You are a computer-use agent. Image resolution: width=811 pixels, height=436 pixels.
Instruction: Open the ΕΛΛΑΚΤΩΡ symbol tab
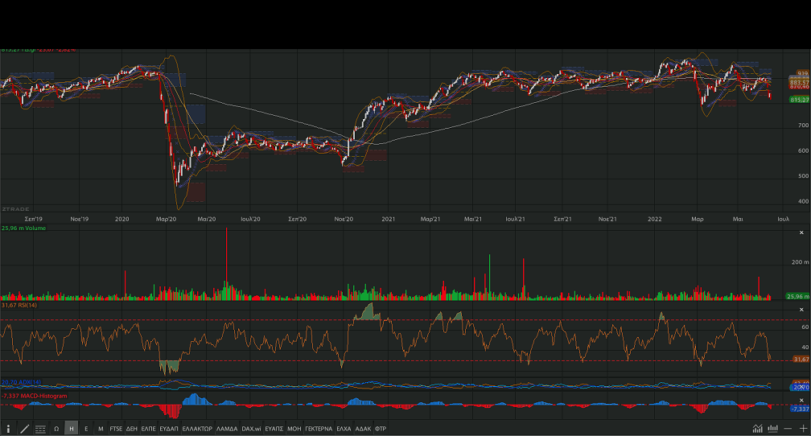[197, 429]
